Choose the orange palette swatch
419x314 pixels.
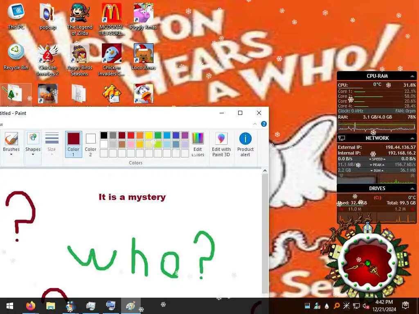[x=140, y=135]
